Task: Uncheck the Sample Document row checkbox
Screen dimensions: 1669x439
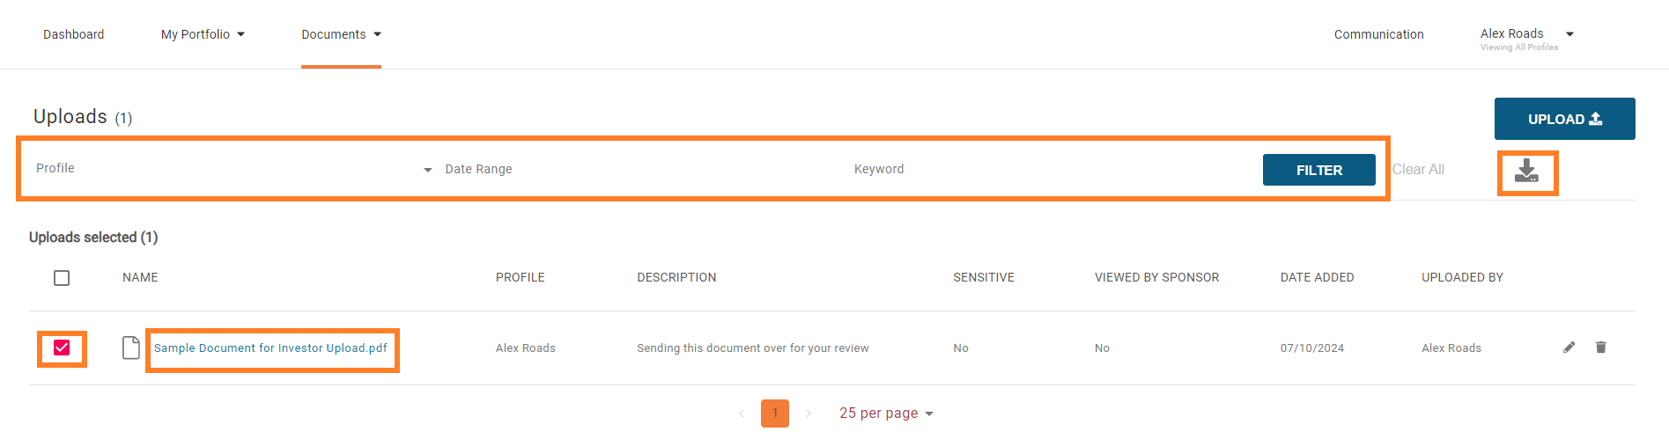Action: [62, 348]
